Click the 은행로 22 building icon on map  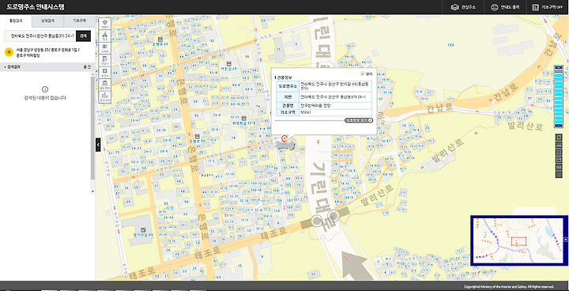[x=160, y=39]
